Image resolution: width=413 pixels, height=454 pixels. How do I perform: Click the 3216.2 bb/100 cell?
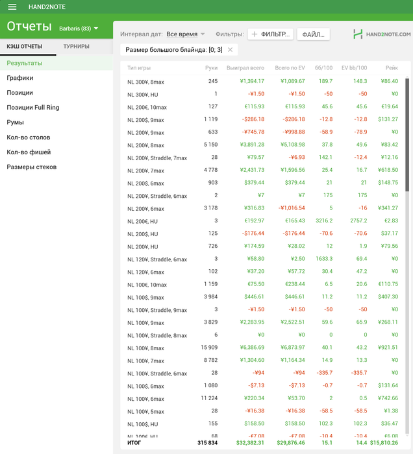(x=324, y=221)
